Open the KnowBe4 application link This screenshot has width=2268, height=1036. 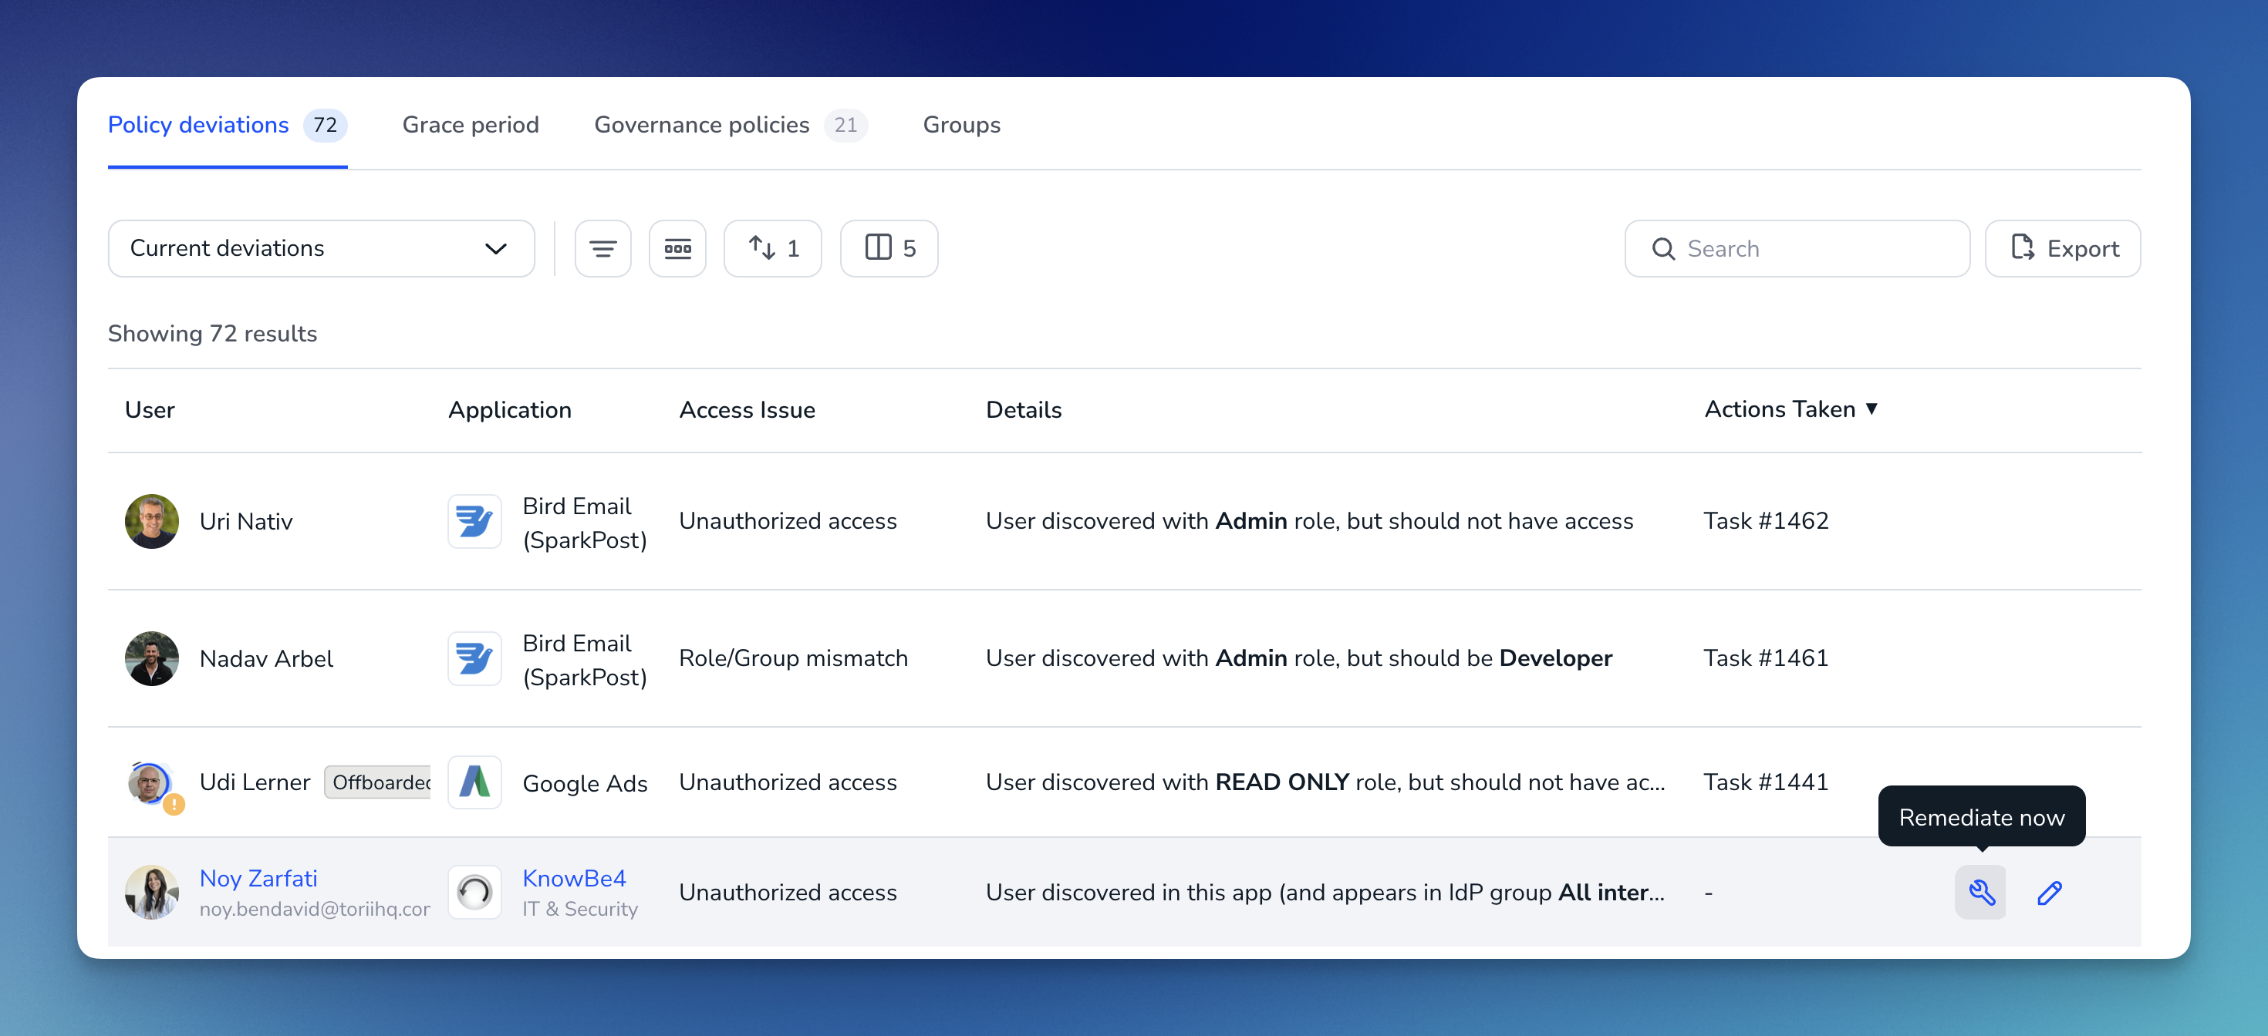tap(574, 878)
